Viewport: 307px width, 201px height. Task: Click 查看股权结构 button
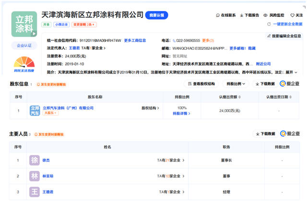point(201,84)
